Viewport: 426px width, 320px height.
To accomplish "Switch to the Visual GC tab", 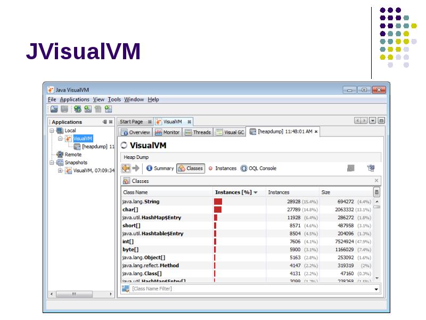I will [x=230, y=132].
